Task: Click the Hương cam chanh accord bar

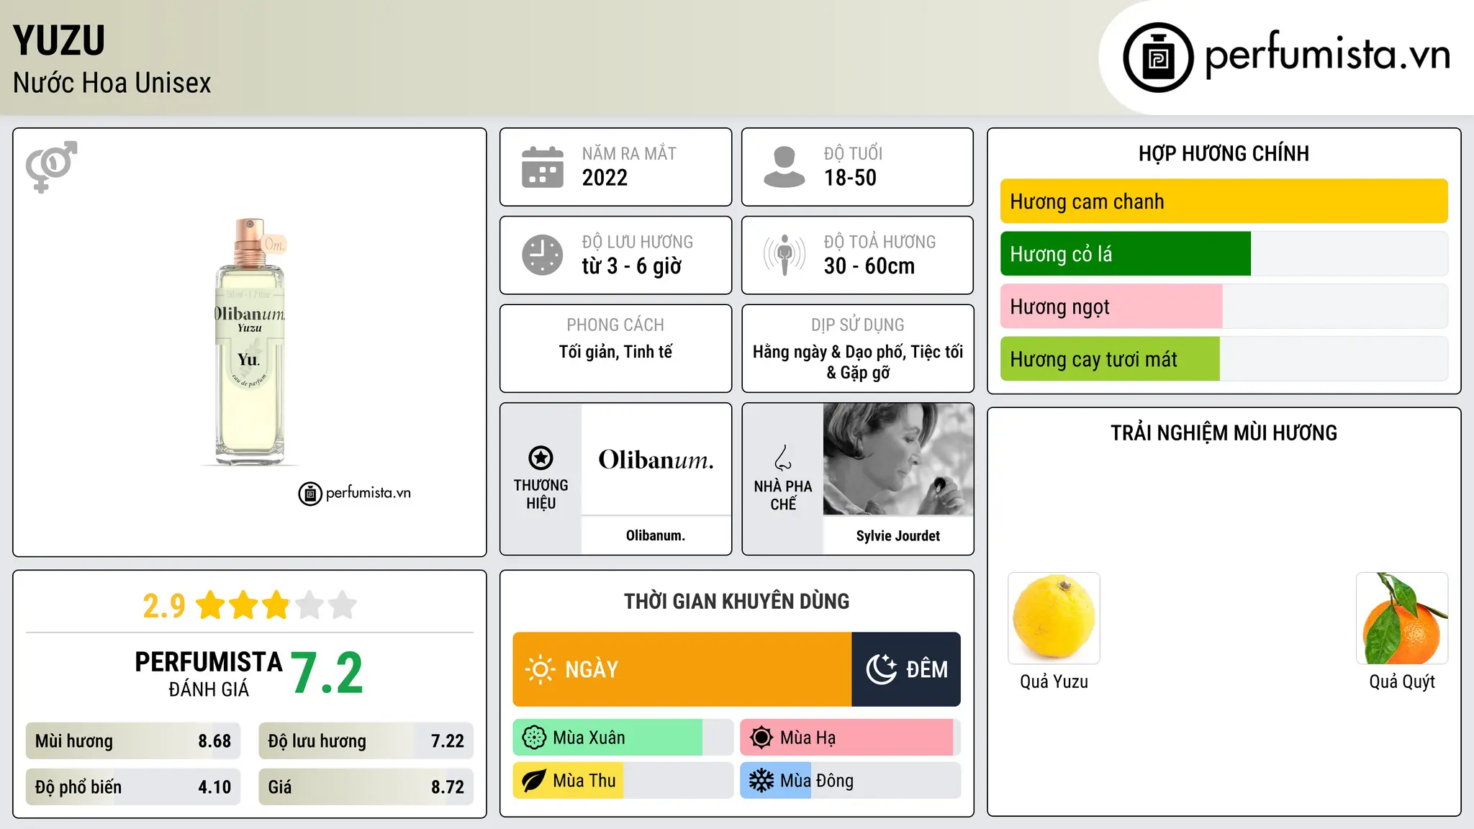Action: coord(1224,201)
